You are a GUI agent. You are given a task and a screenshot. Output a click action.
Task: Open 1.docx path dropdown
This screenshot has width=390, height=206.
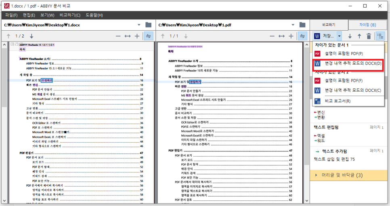point(139,25)
